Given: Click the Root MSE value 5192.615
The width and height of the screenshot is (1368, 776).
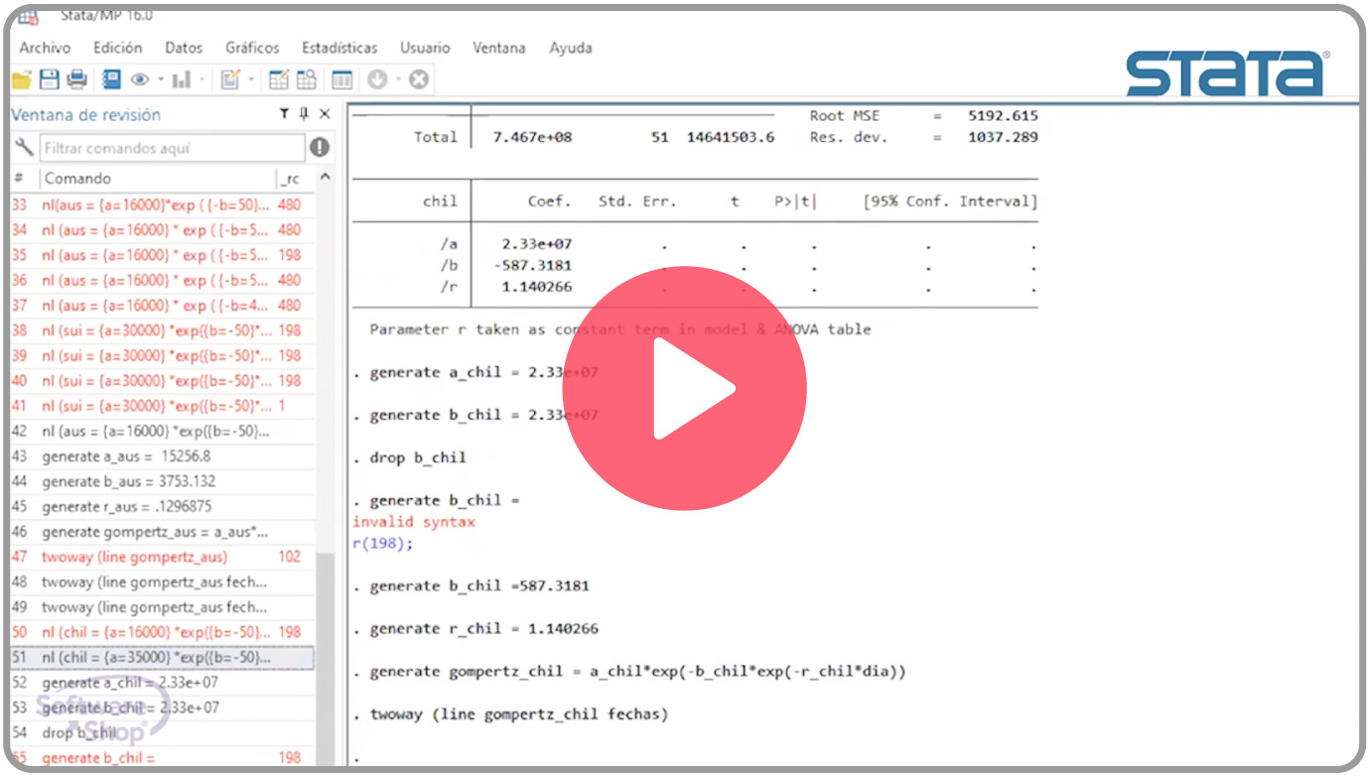Looking at the screenshot, I should (x=1003, y=115).
